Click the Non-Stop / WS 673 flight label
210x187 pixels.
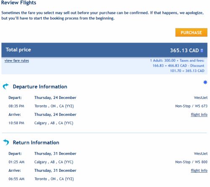click(x=191, y=106)
